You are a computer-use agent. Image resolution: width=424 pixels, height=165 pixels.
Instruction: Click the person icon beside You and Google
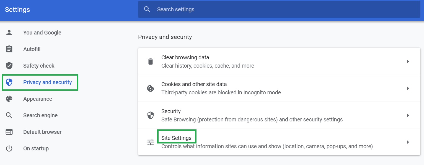point(9,33)
